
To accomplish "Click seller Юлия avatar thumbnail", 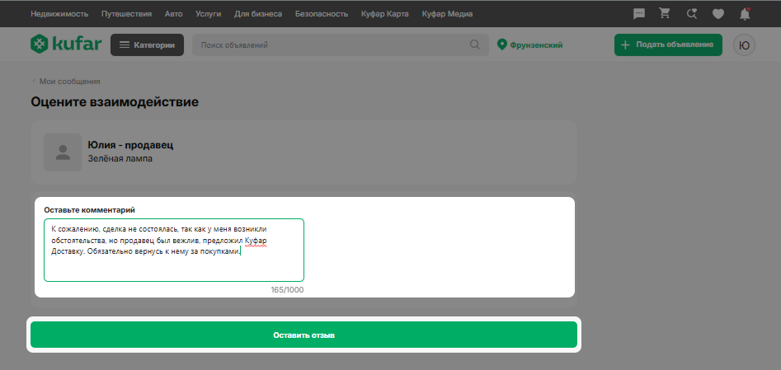I will 63,152.
